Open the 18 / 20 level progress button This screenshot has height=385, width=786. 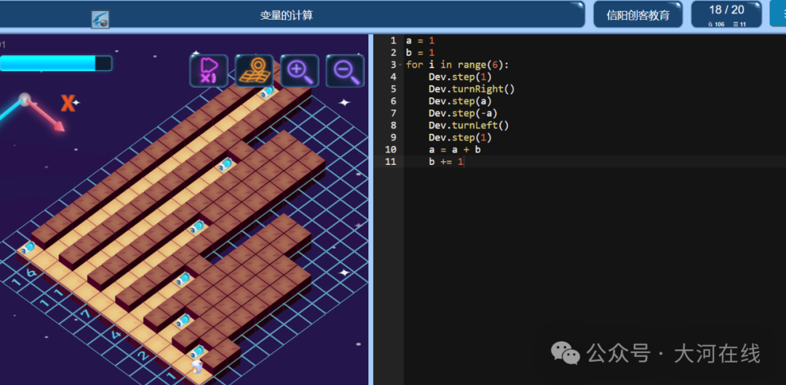726,15
